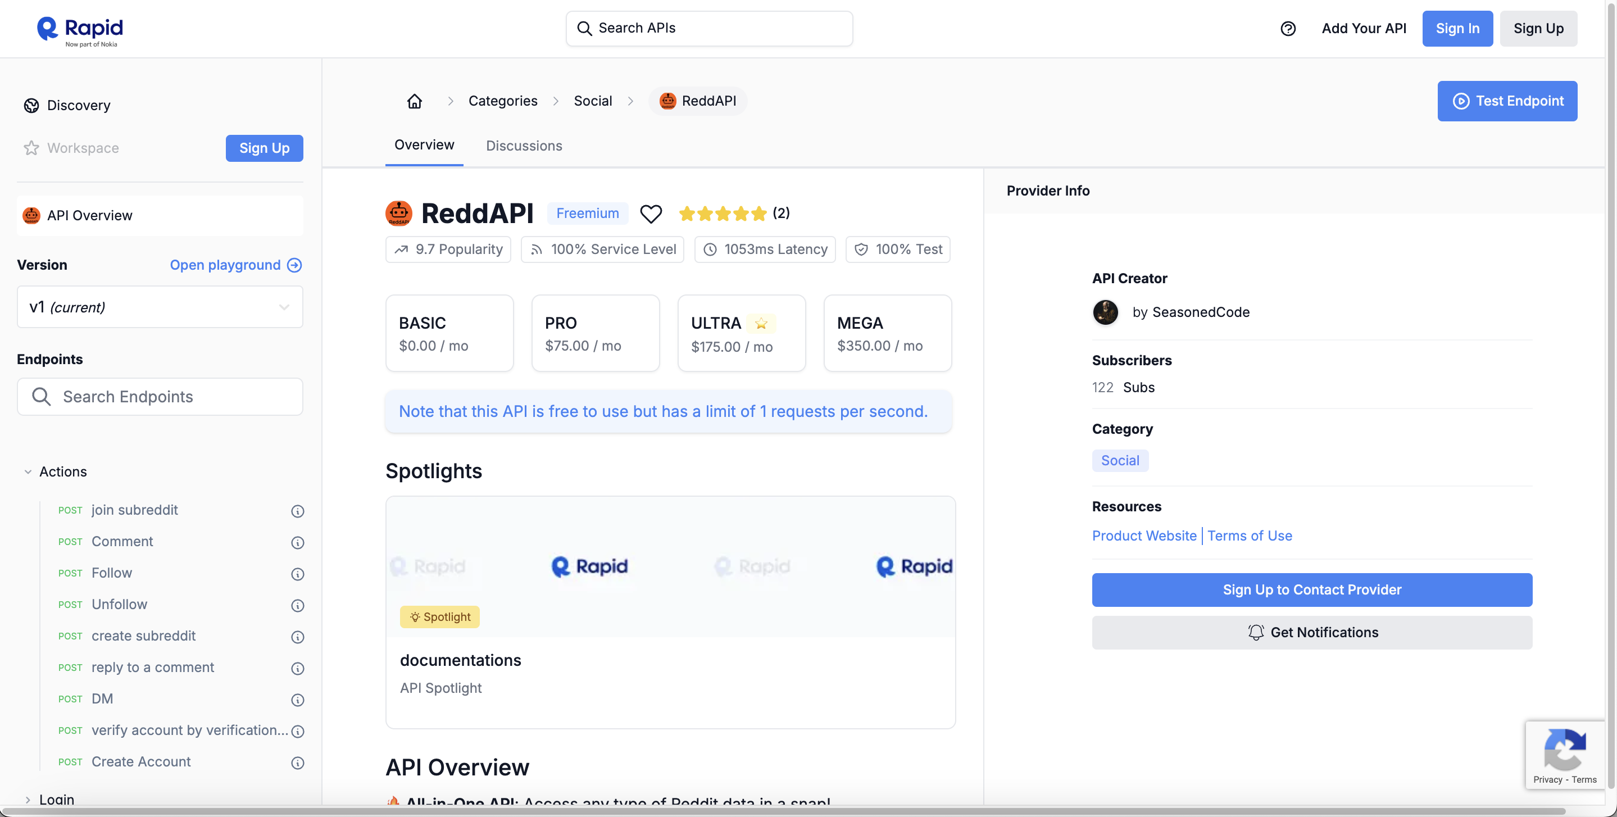Screen dimensions: 1617x817
Task: Switch to the Discussions tab
Action: 524,146
